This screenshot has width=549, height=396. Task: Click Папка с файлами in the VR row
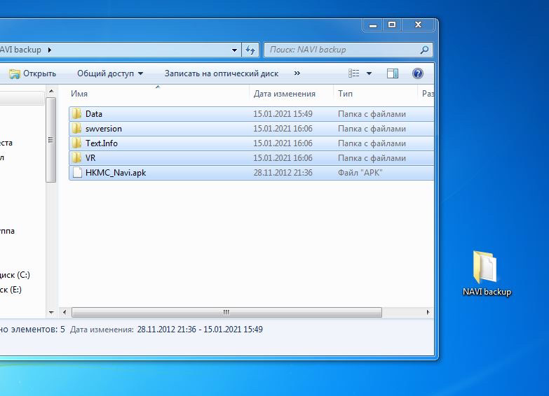click(x=372, y=158)
